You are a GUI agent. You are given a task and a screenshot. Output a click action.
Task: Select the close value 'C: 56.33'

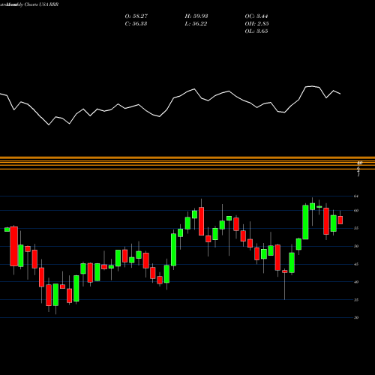tap(136, 24)
